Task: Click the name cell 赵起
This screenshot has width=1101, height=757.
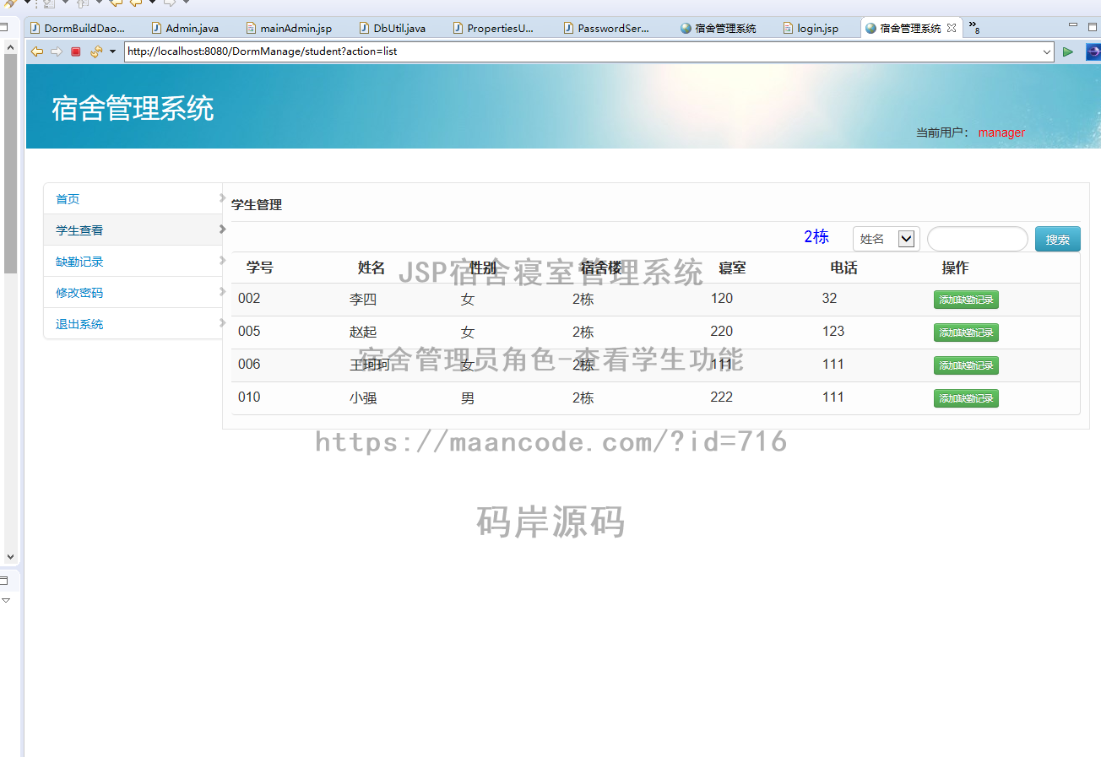Action: (x=363, y=333)
